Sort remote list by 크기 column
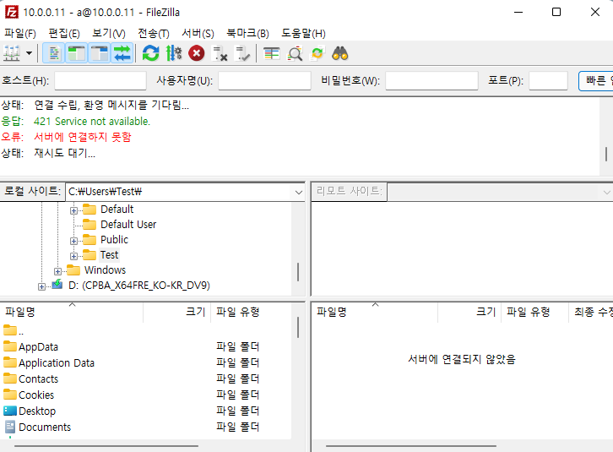This screenshot has height=452, width=613. [x=469, y=313]
